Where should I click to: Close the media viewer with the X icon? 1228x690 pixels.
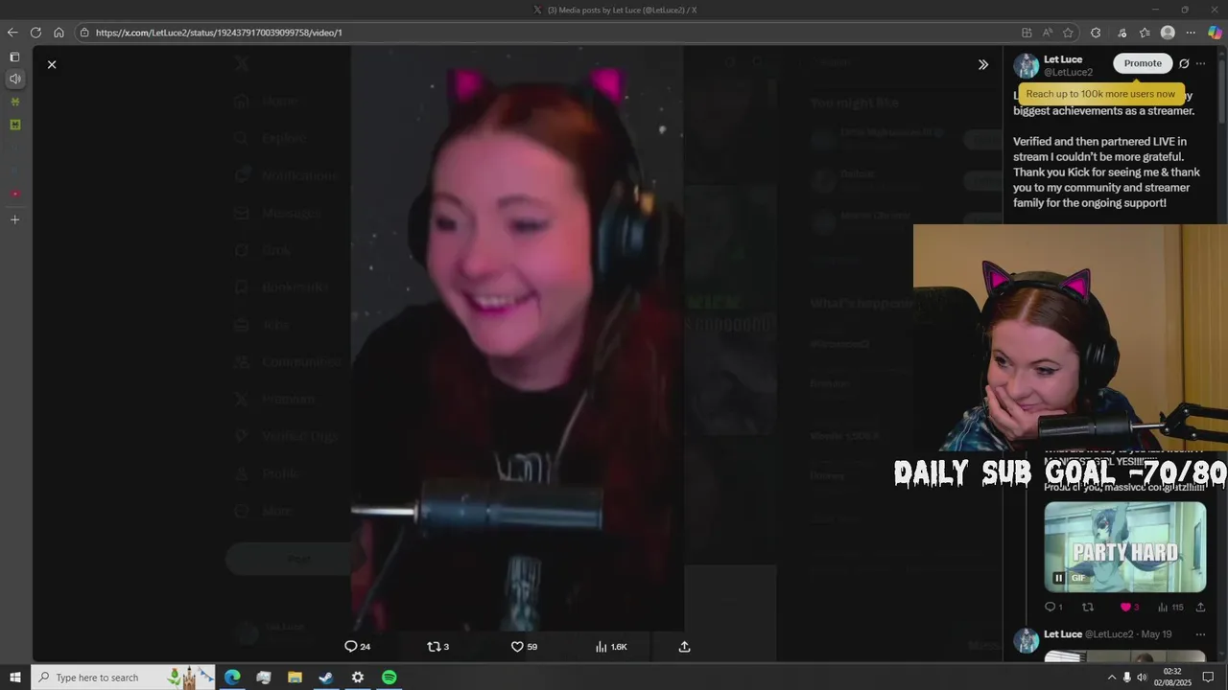click(x=52, y=64)
